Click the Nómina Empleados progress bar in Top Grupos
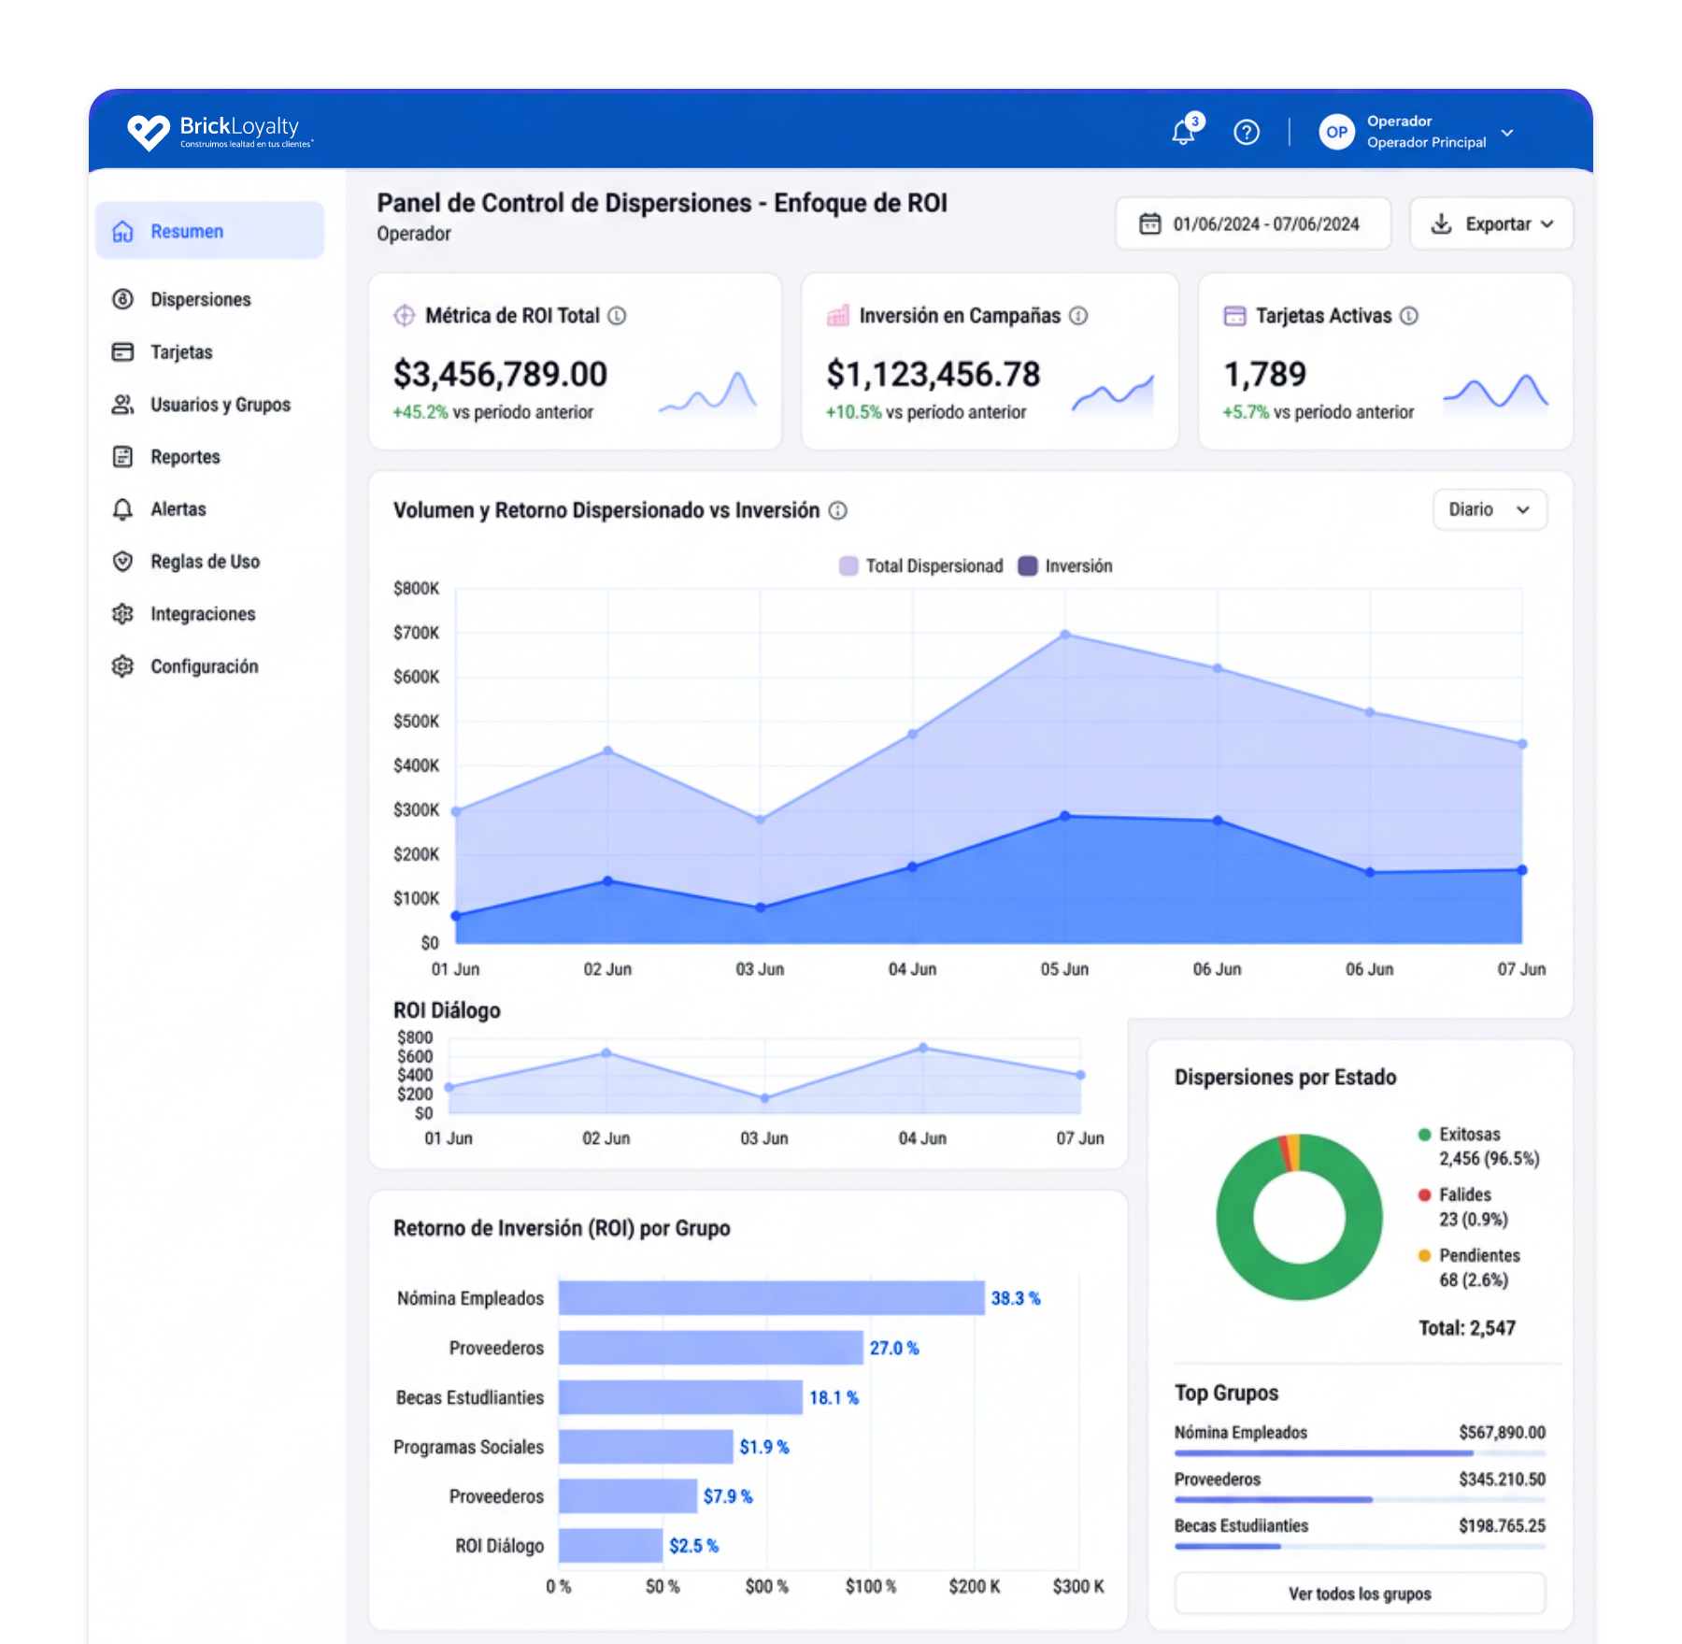Viewport: 1682px width, 1644px height. (x=1360, y=1453)
